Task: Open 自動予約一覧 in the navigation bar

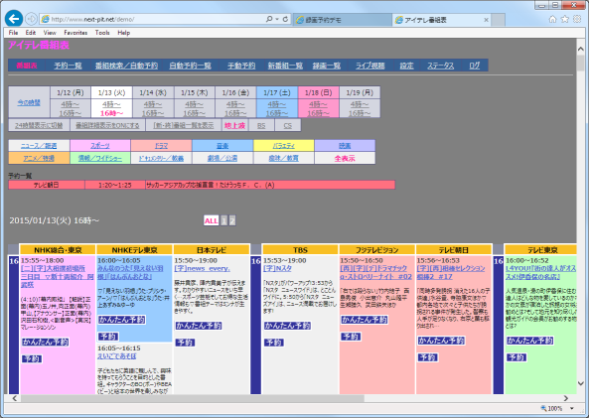Action: click(190, 66)
